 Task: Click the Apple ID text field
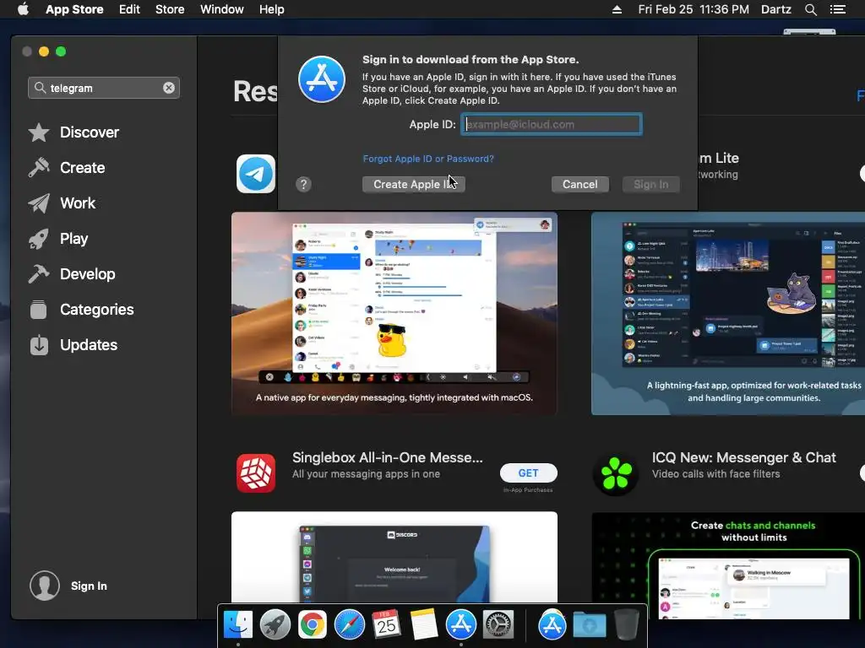(x=552, y=125)
